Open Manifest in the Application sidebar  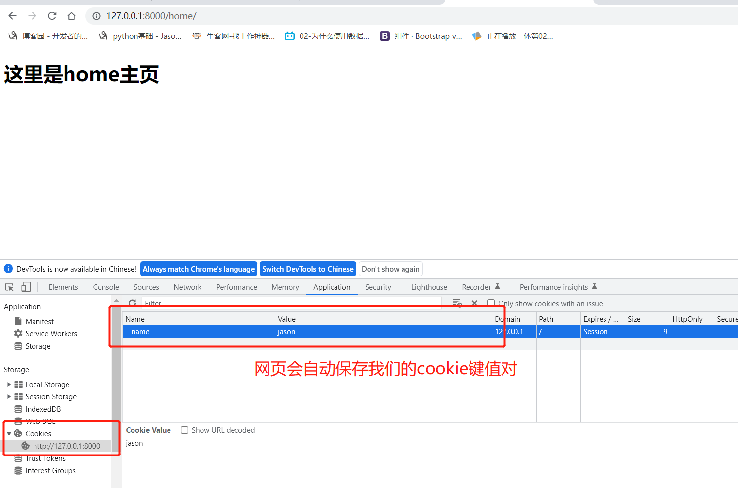coord(39,321)
